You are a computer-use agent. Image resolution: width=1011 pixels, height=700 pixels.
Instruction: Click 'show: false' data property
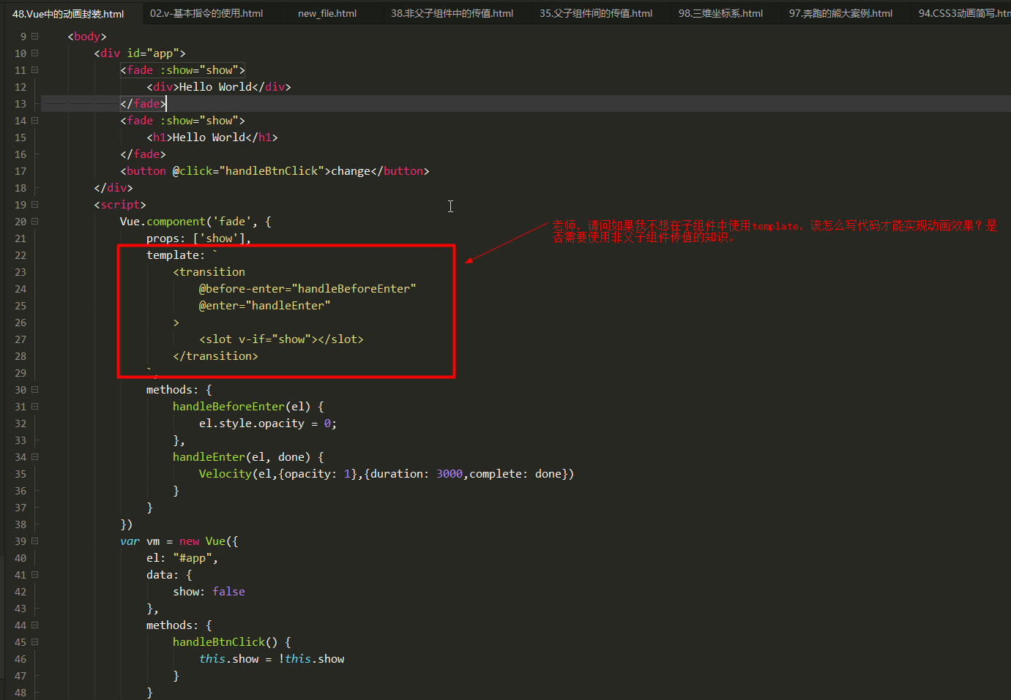pos(209,592)
